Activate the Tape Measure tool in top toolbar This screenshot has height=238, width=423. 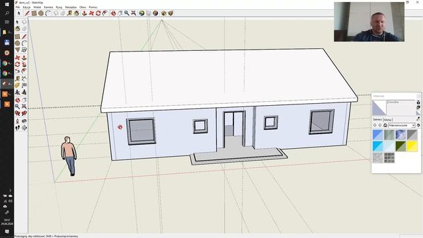69,13
